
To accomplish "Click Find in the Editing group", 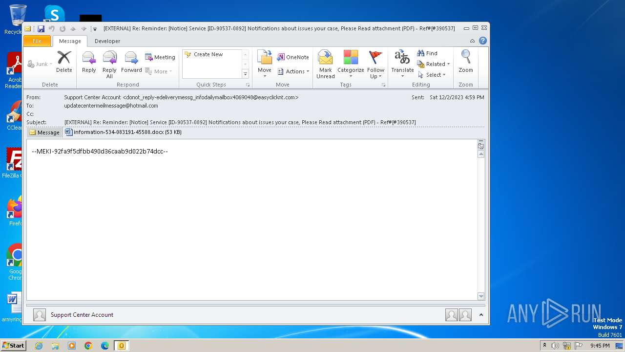I will point(427,53).
